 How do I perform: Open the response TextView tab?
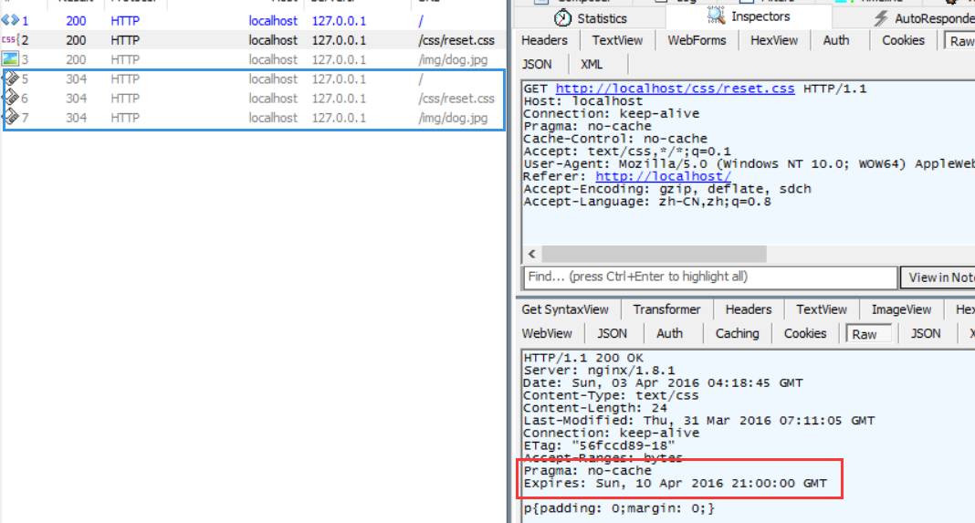(822, 309)
